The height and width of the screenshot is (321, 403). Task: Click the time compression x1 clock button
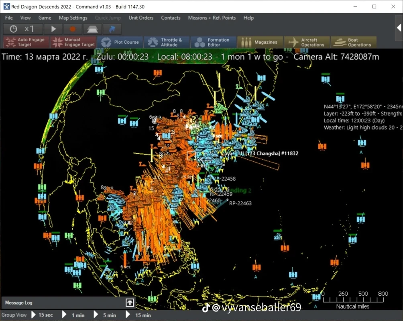(22, 29)
